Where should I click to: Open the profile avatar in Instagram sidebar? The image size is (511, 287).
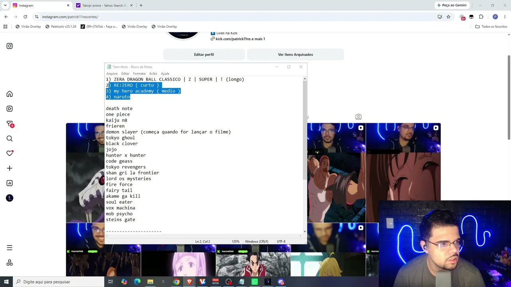coord(10,198)
